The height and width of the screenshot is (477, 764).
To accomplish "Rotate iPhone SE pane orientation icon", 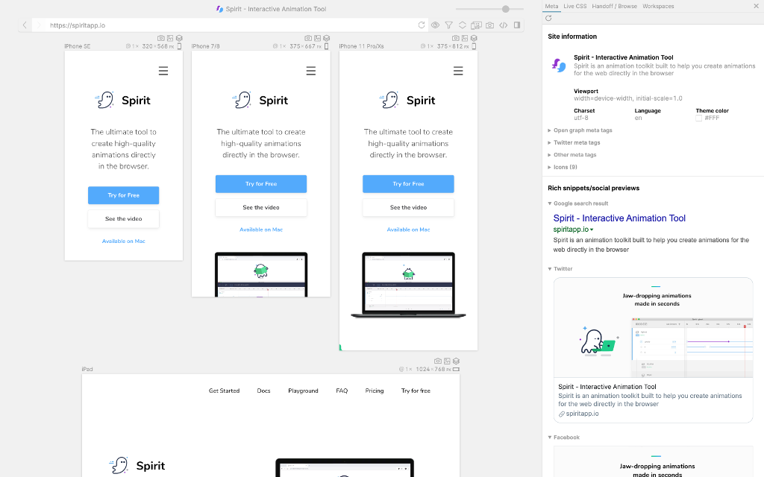I will (179, 46).
